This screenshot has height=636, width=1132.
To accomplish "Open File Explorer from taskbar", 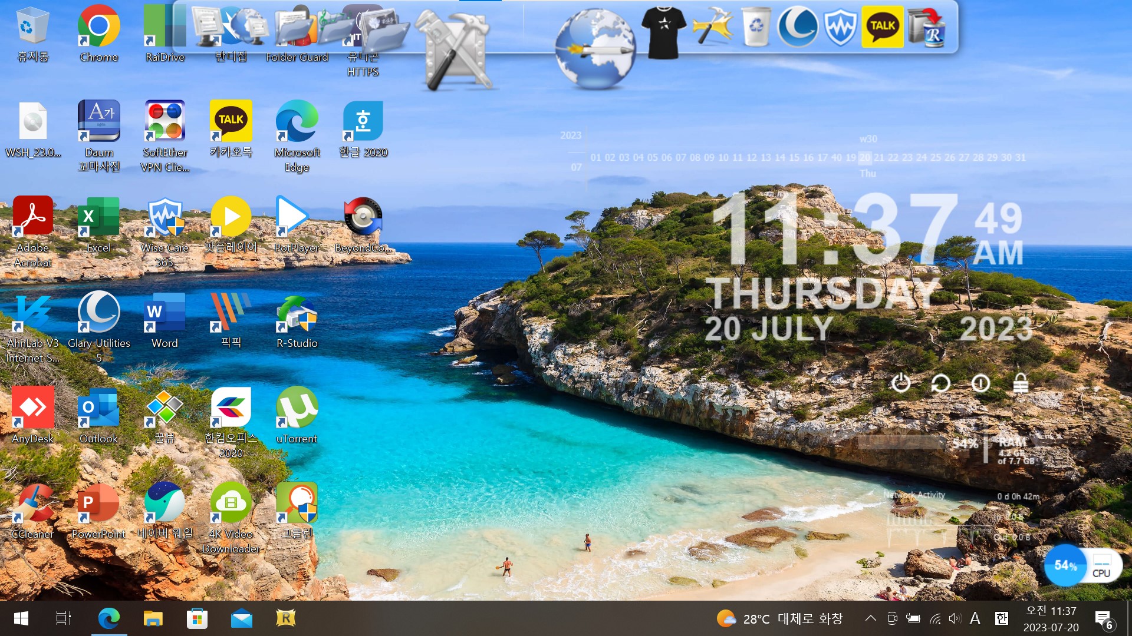I will [x=153, y=618].
